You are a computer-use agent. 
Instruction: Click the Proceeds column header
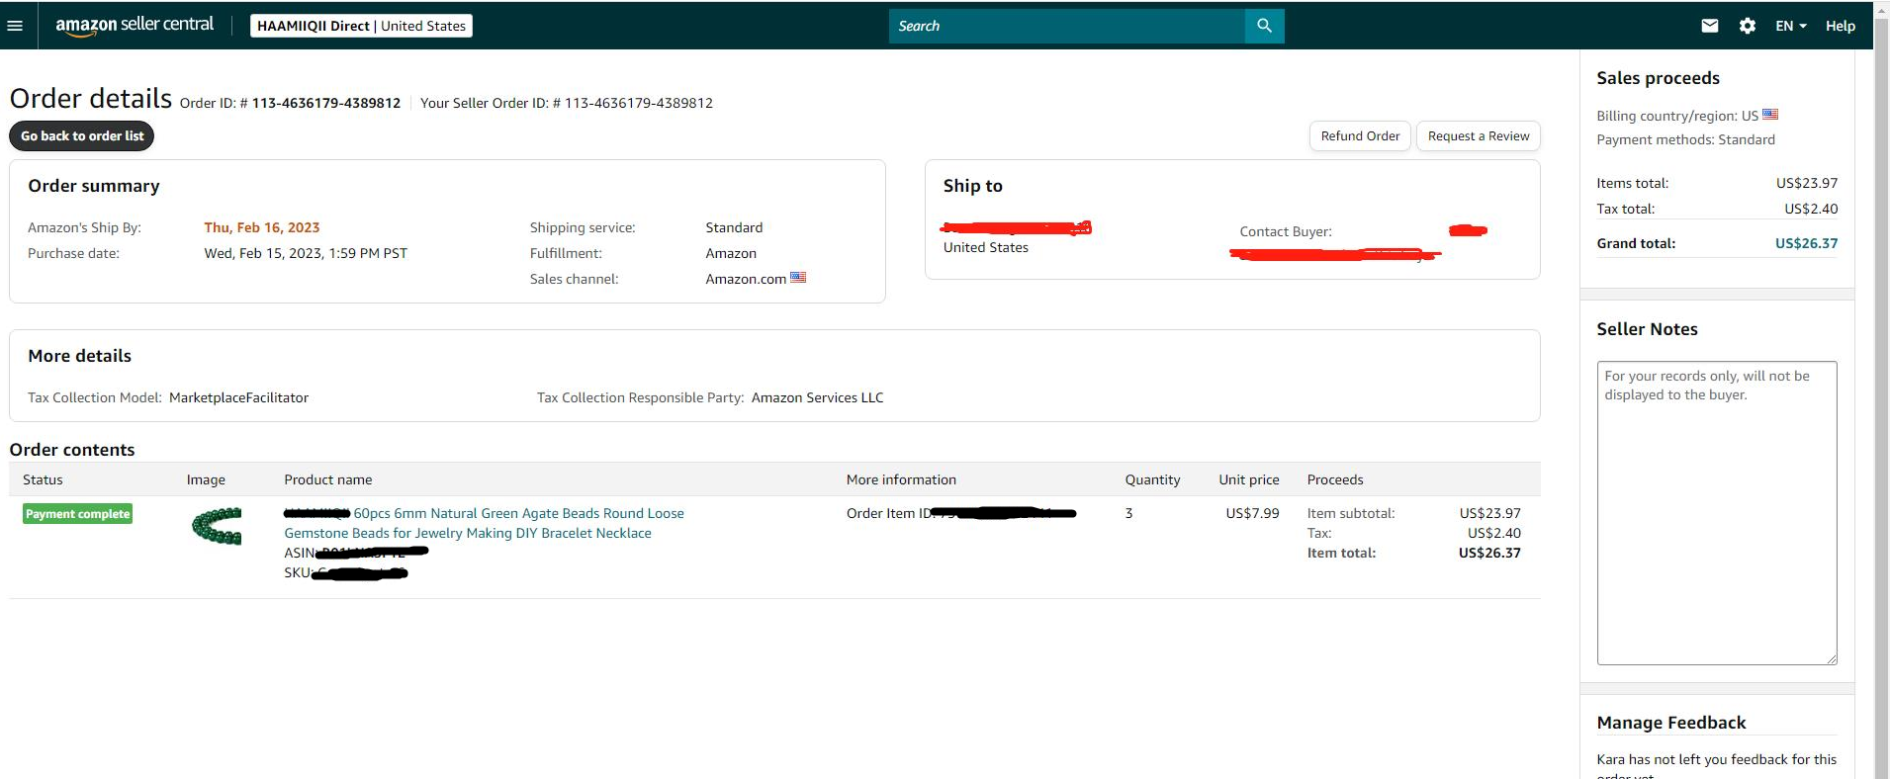coord(1335,479)
